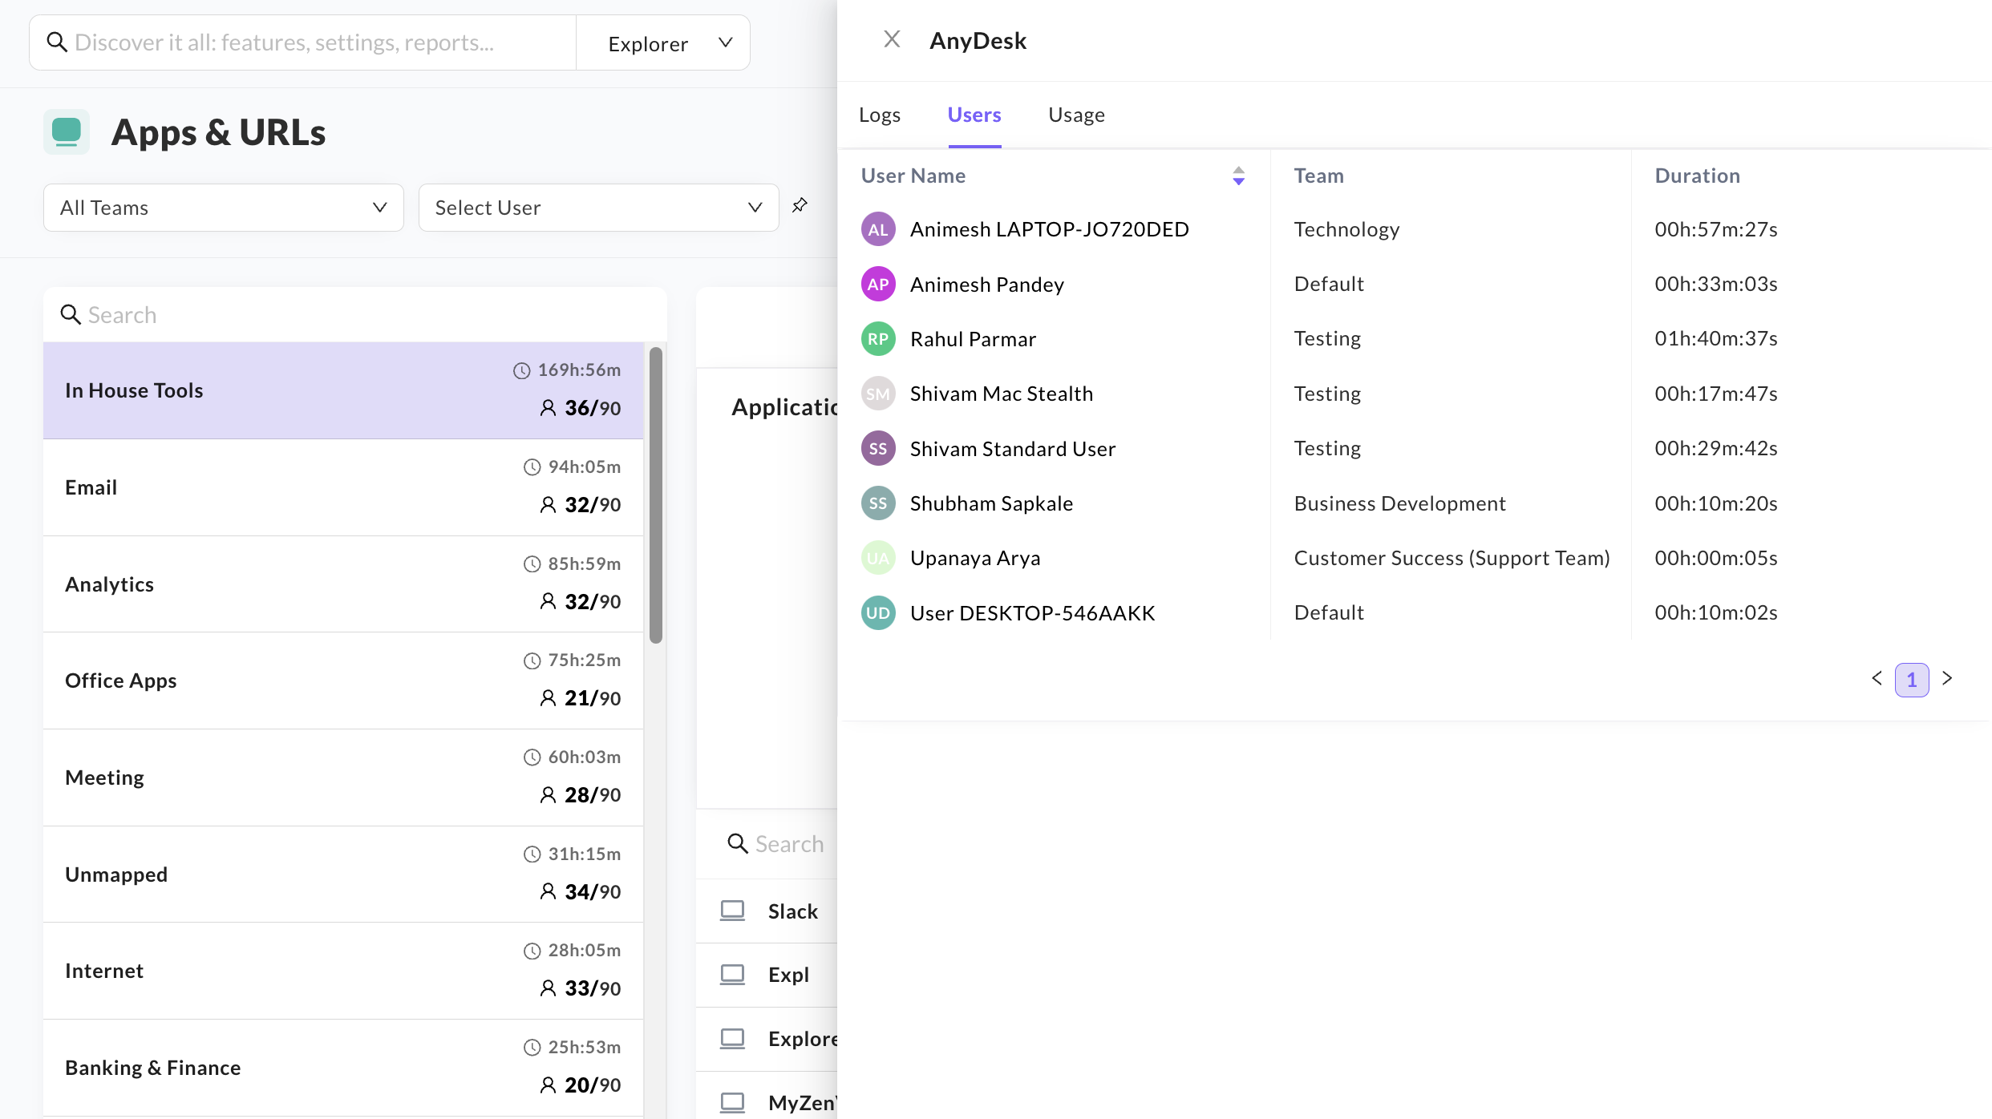This screenshot has height=1119, width=1992.
Task: Click the user icon beside 21/90
Action: click(548, 698)
